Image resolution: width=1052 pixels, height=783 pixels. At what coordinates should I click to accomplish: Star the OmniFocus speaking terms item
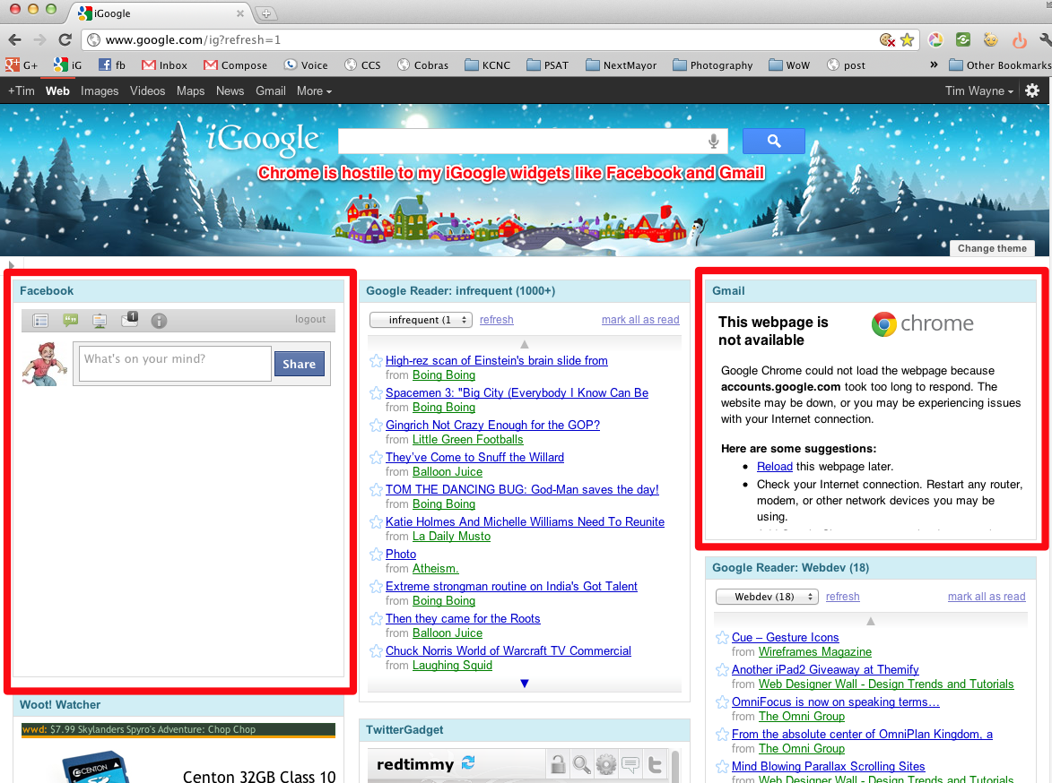point(723,701)
